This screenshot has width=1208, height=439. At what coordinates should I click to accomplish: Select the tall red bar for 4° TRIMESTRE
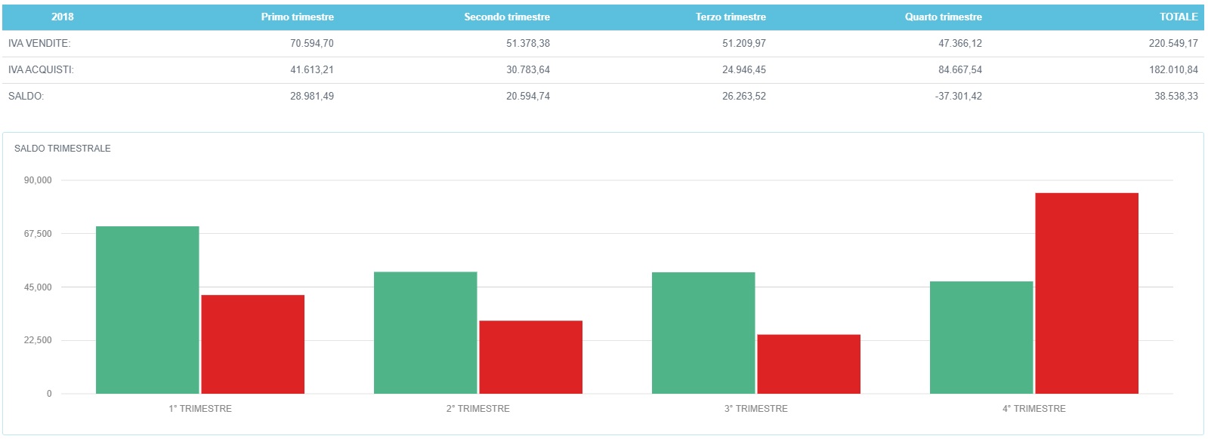click(x=1086, y=293)
